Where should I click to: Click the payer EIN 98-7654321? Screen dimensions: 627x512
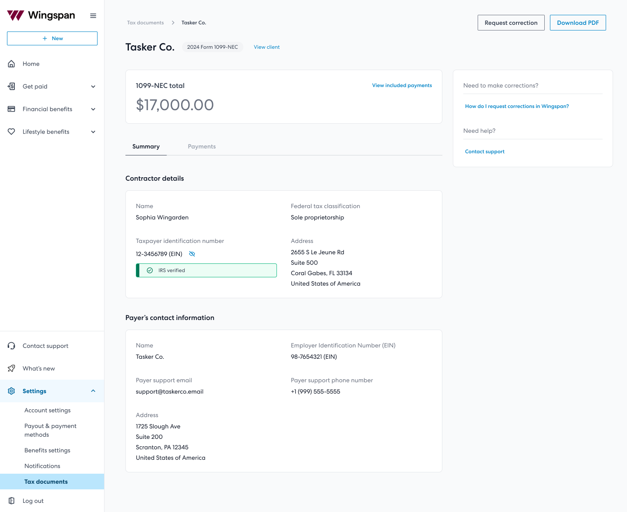(x=314, y=357)
